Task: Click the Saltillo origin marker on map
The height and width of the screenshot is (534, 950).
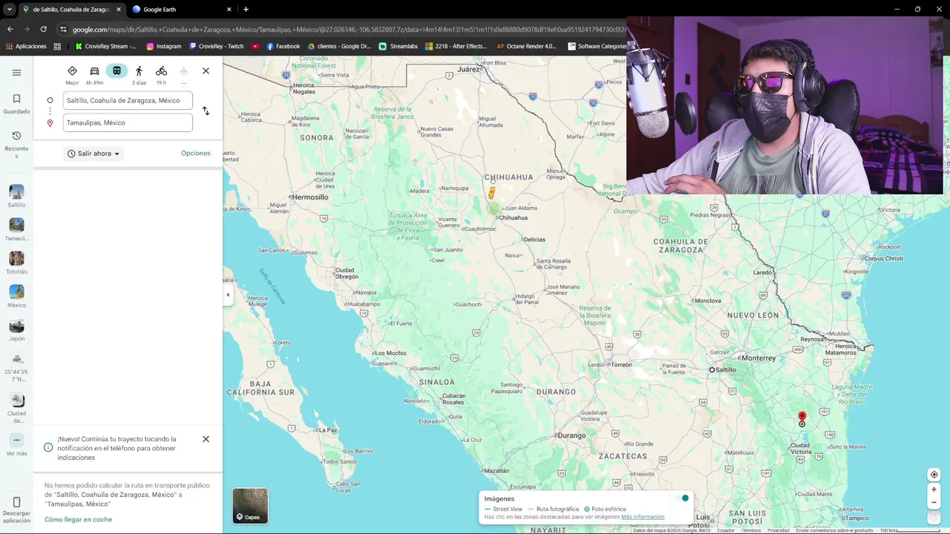Action: coord(712,369)
